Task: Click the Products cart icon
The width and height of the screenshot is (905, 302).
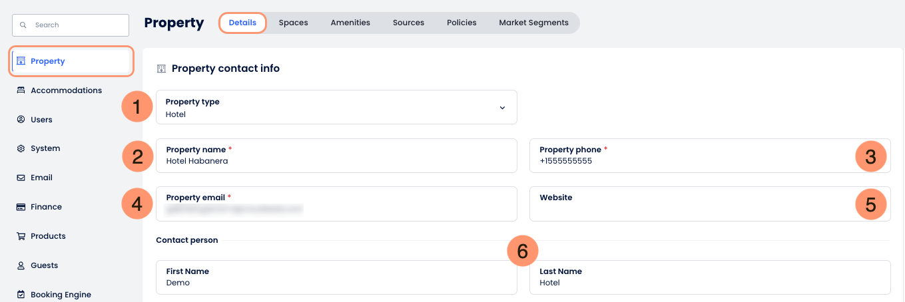Action: pos(21,236)
